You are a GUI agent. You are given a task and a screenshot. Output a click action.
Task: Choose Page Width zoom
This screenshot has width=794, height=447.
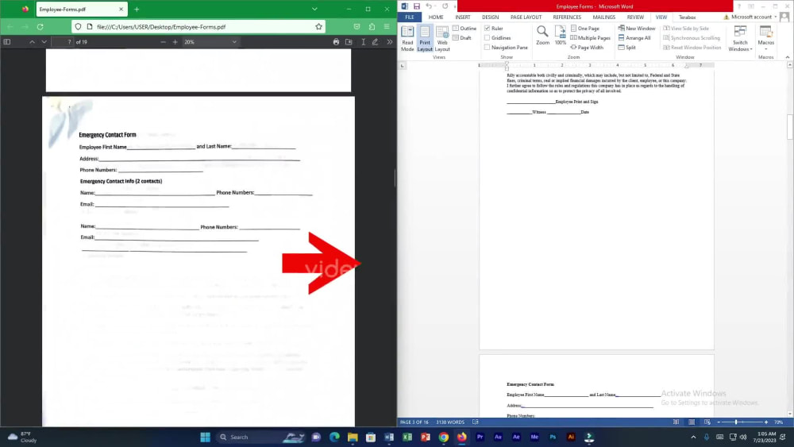coord(587,48)
